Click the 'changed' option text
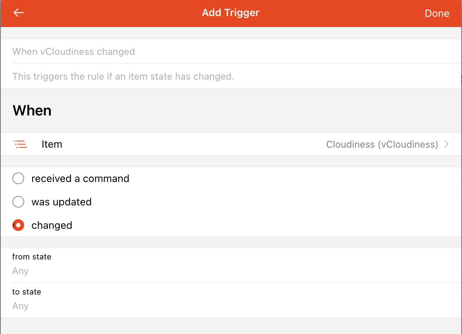462x334 pixels. tap(52, 225)
